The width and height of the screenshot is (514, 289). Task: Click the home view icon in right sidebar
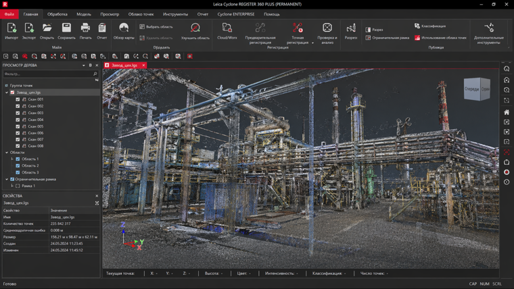point(507,112)
